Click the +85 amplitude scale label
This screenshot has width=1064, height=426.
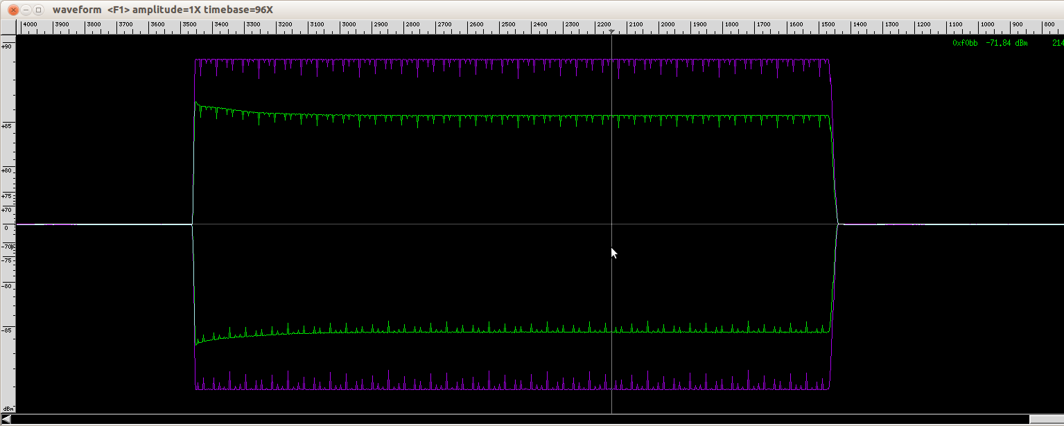coord(7,127)
